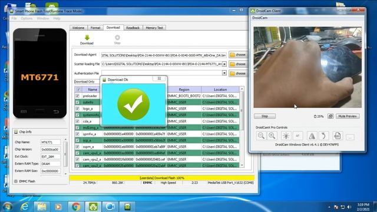Click the folder icon beside Download-Agent choose
Image resolution: width=377 pixels, height=212 pixels.
(232, 55)
